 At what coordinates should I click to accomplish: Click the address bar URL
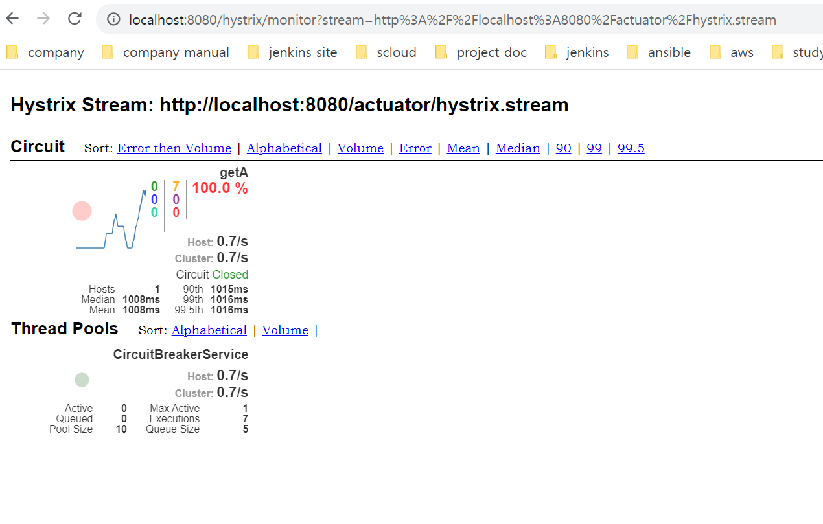[452, 20]
